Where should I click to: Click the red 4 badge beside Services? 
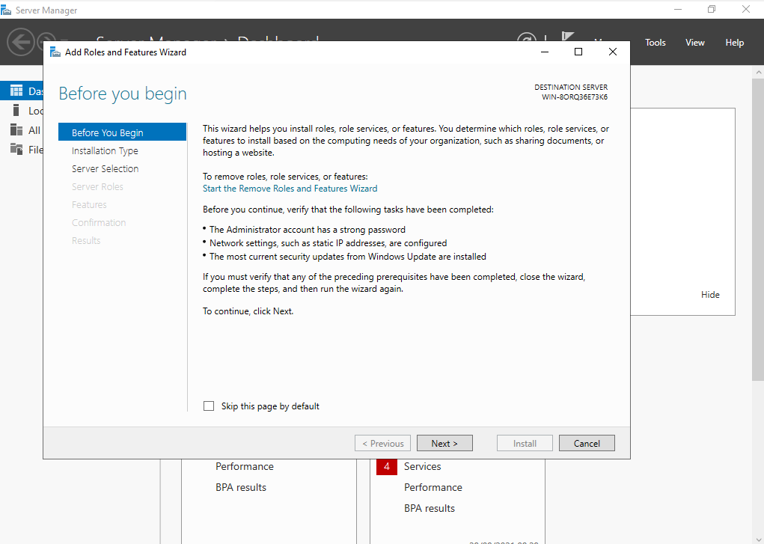386,466
